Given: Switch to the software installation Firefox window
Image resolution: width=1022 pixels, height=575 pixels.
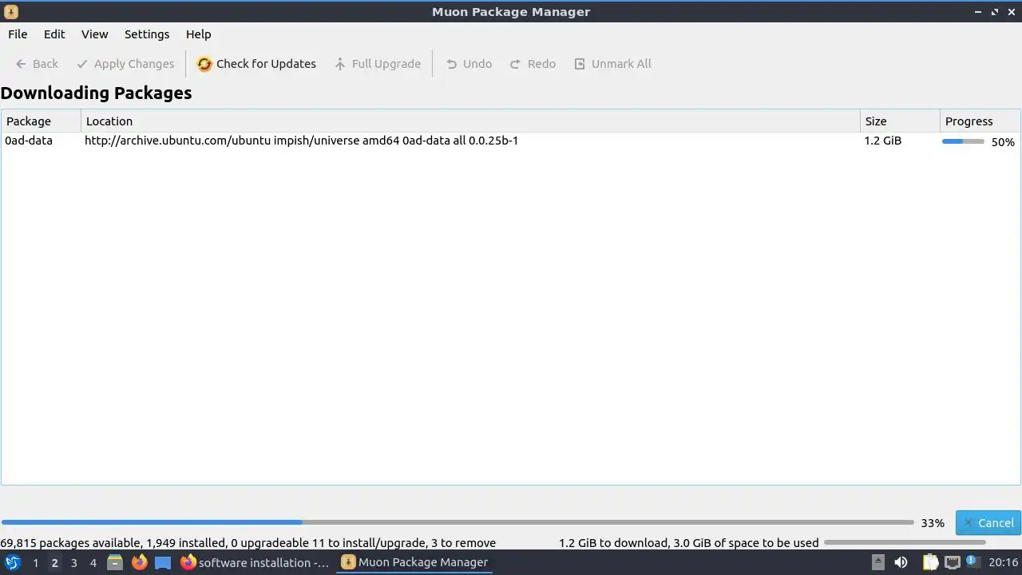Looking at the screenshot, I should point(255,562).
